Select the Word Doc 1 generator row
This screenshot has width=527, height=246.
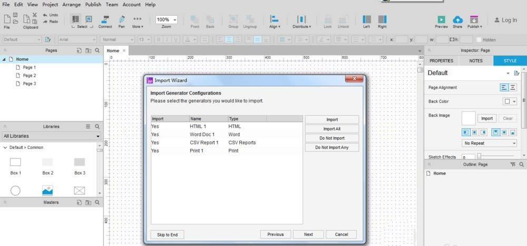[203, 135]
